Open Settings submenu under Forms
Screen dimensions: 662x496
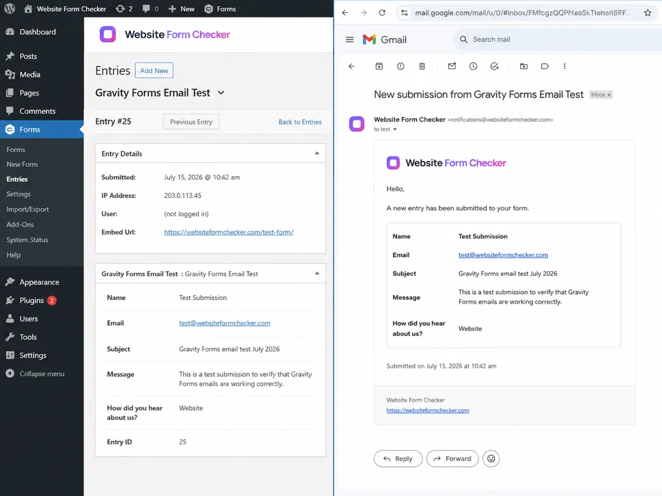[19, 194]
